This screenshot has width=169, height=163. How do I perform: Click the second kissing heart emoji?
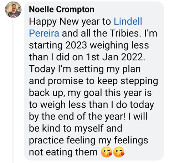pyautogui.click(x=119, y=152)
